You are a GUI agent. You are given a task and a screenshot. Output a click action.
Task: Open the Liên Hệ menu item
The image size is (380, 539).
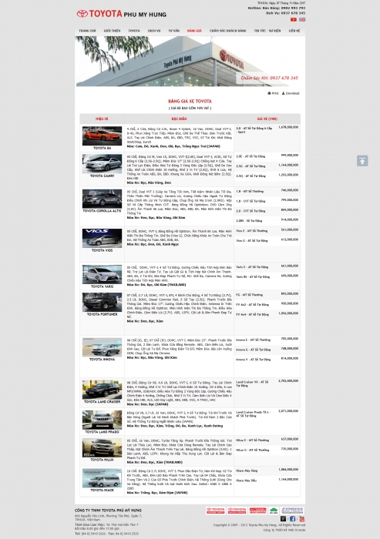click(294, 31)
